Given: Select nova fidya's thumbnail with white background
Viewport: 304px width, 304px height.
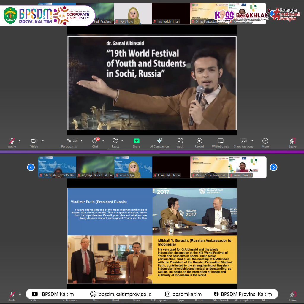Looking at the screenshot, I should click(x=133, y=14).
